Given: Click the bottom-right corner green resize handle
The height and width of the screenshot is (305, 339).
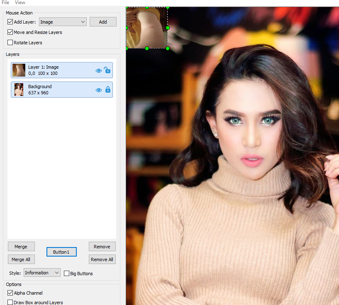Looking at the screenshot, I should click(168, 48).
